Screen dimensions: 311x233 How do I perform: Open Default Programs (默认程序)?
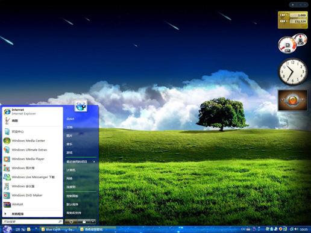pos(72,205)
